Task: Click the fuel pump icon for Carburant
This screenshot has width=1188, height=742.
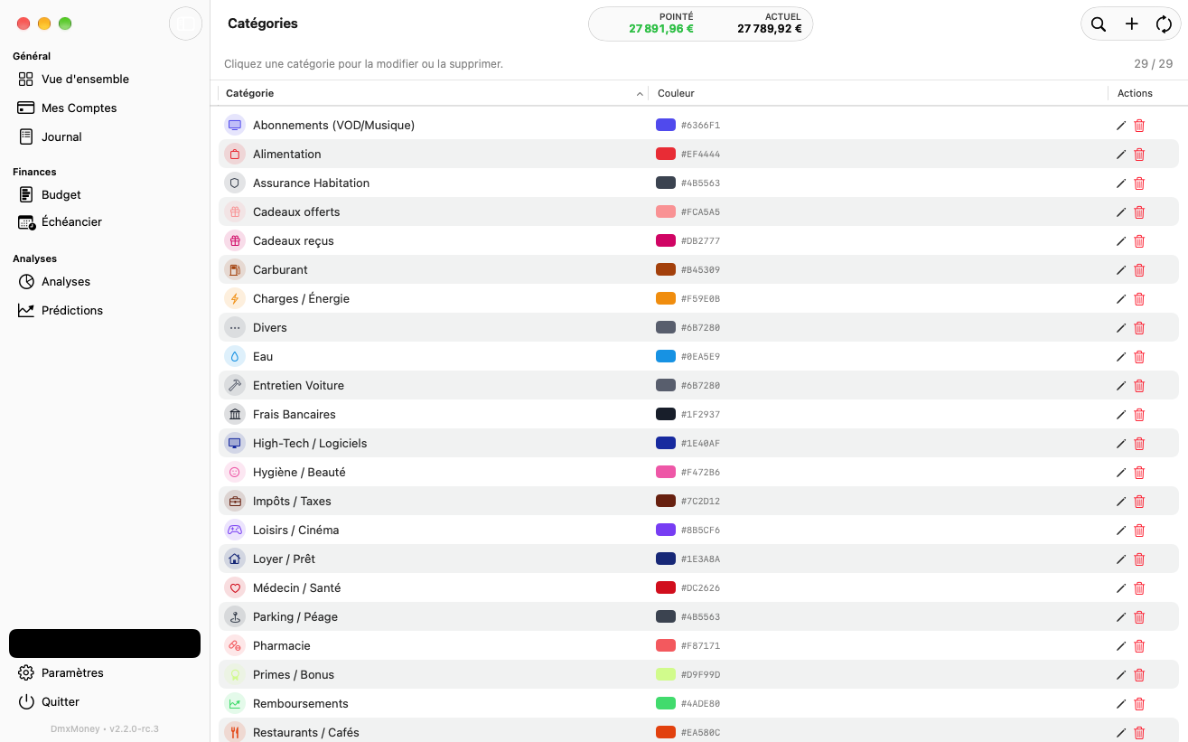Action: [235, 269]
